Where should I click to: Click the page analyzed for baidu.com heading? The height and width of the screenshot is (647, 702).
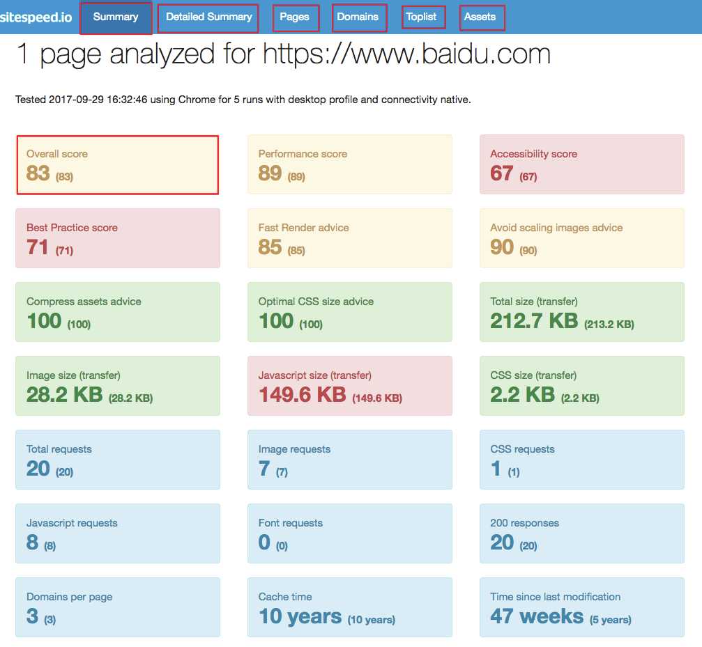pos(284,54)
